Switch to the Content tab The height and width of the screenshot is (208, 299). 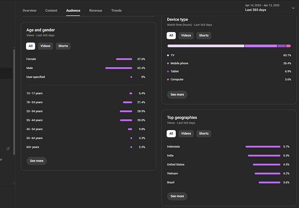click(x=51, y=10)
